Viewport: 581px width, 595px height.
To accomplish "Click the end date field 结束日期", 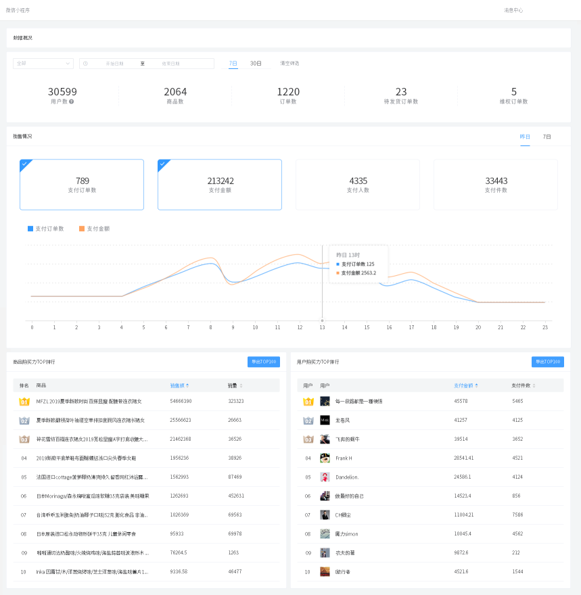I will [x=170, y=64].
